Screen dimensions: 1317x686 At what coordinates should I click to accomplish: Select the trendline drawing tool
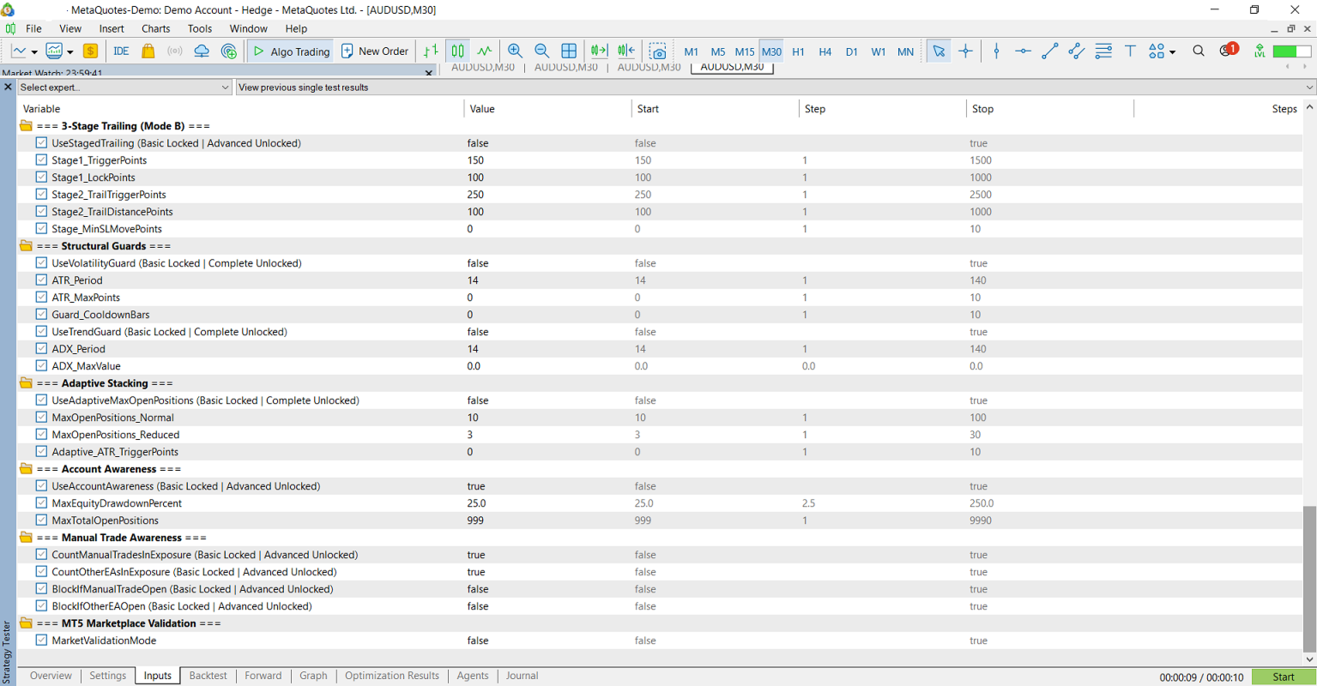1049,51
